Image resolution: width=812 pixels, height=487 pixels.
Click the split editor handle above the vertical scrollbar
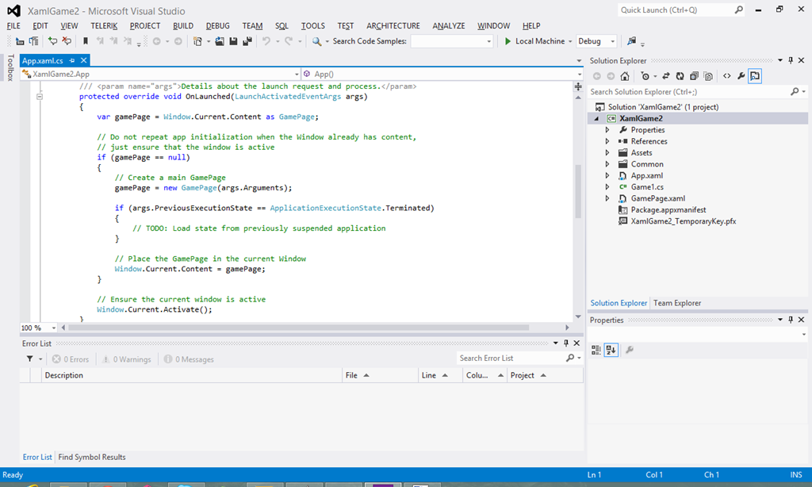point(578,86)
